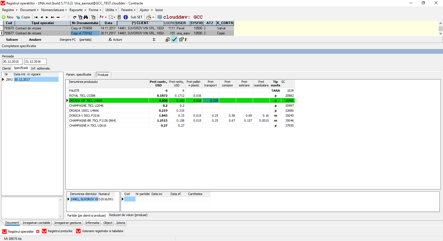The image size is (443, 241).
Task: Click the Anulare button
Action: [35, 40]
